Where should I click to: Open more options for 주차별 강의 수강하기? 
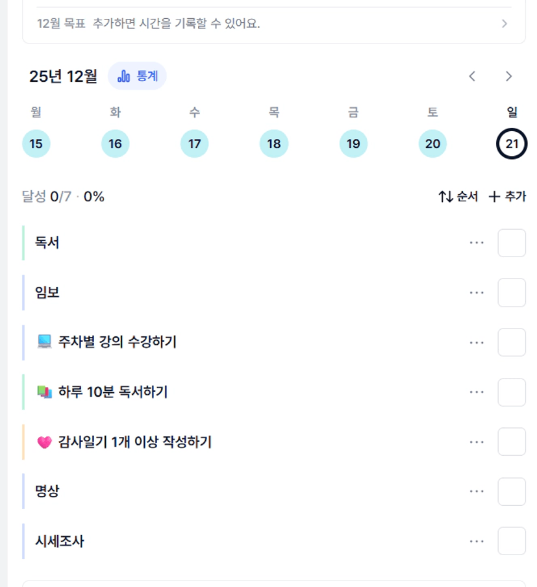tap(477, 342)
